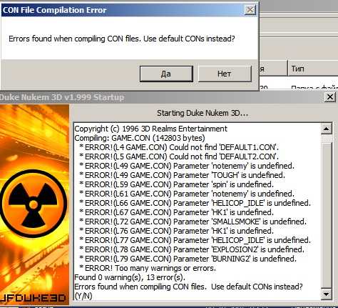Click 'Starting Duke Nukem 3D...' status text

point(203,113)
